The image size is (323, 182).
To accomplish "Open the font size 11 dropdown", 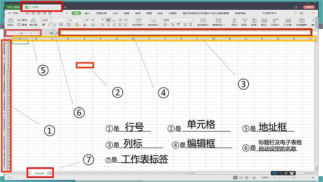I will [x=83, y=20].
